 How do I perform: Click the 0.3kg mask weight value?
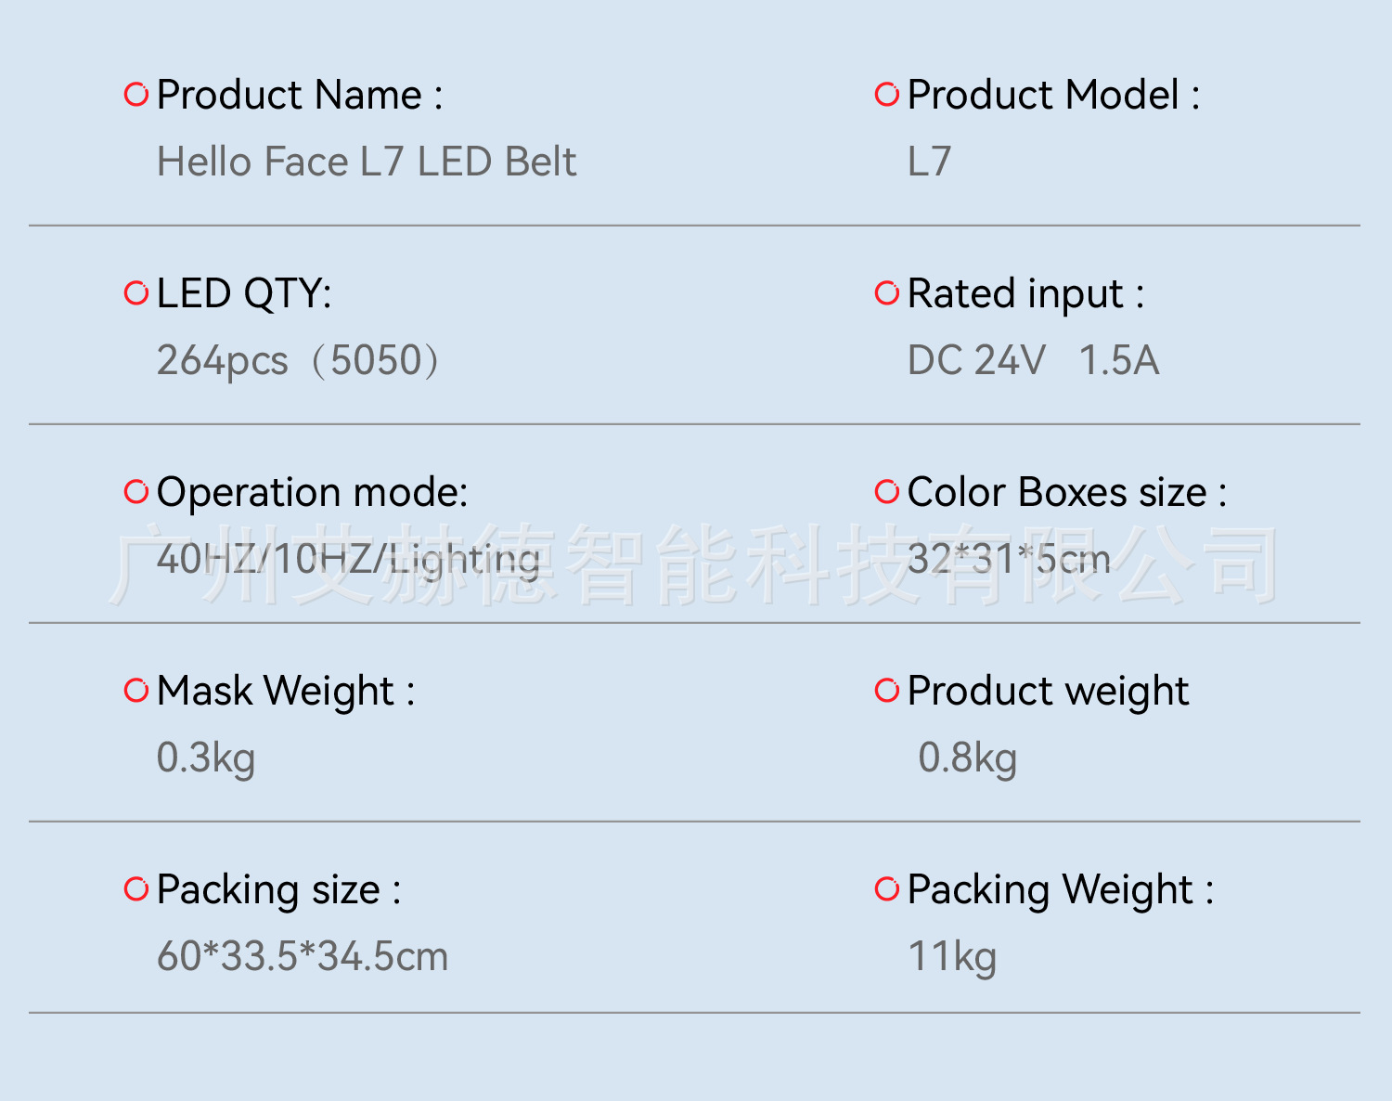[x=206, y=758]
